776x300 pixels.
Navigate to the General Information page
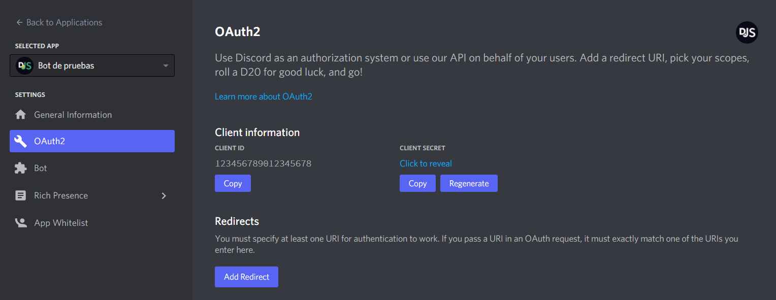[x=73, y=114]
